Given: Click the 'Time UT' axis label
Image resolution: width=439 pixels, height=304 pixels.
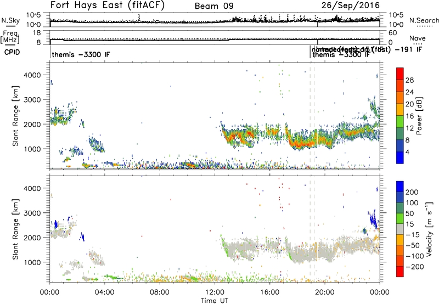Looking at the screenshot, I should (215, 301).
